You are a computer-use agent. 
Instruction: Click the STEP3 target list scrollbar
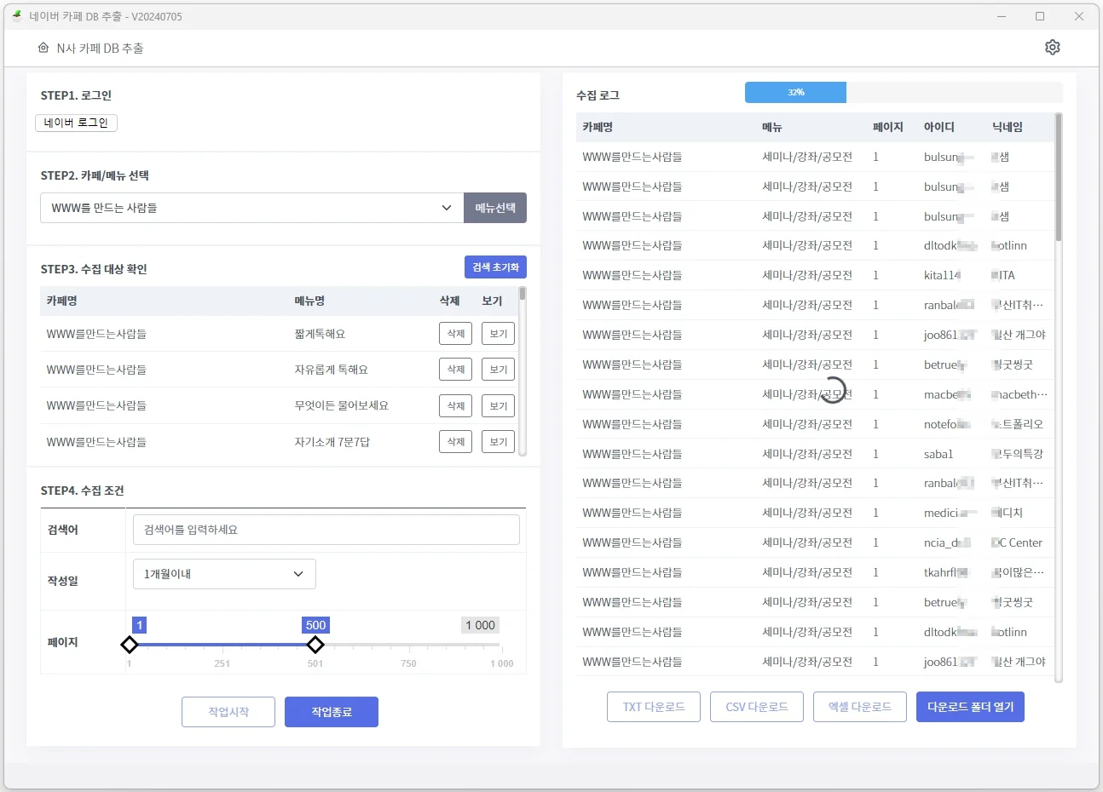click(x=523, y=294)
